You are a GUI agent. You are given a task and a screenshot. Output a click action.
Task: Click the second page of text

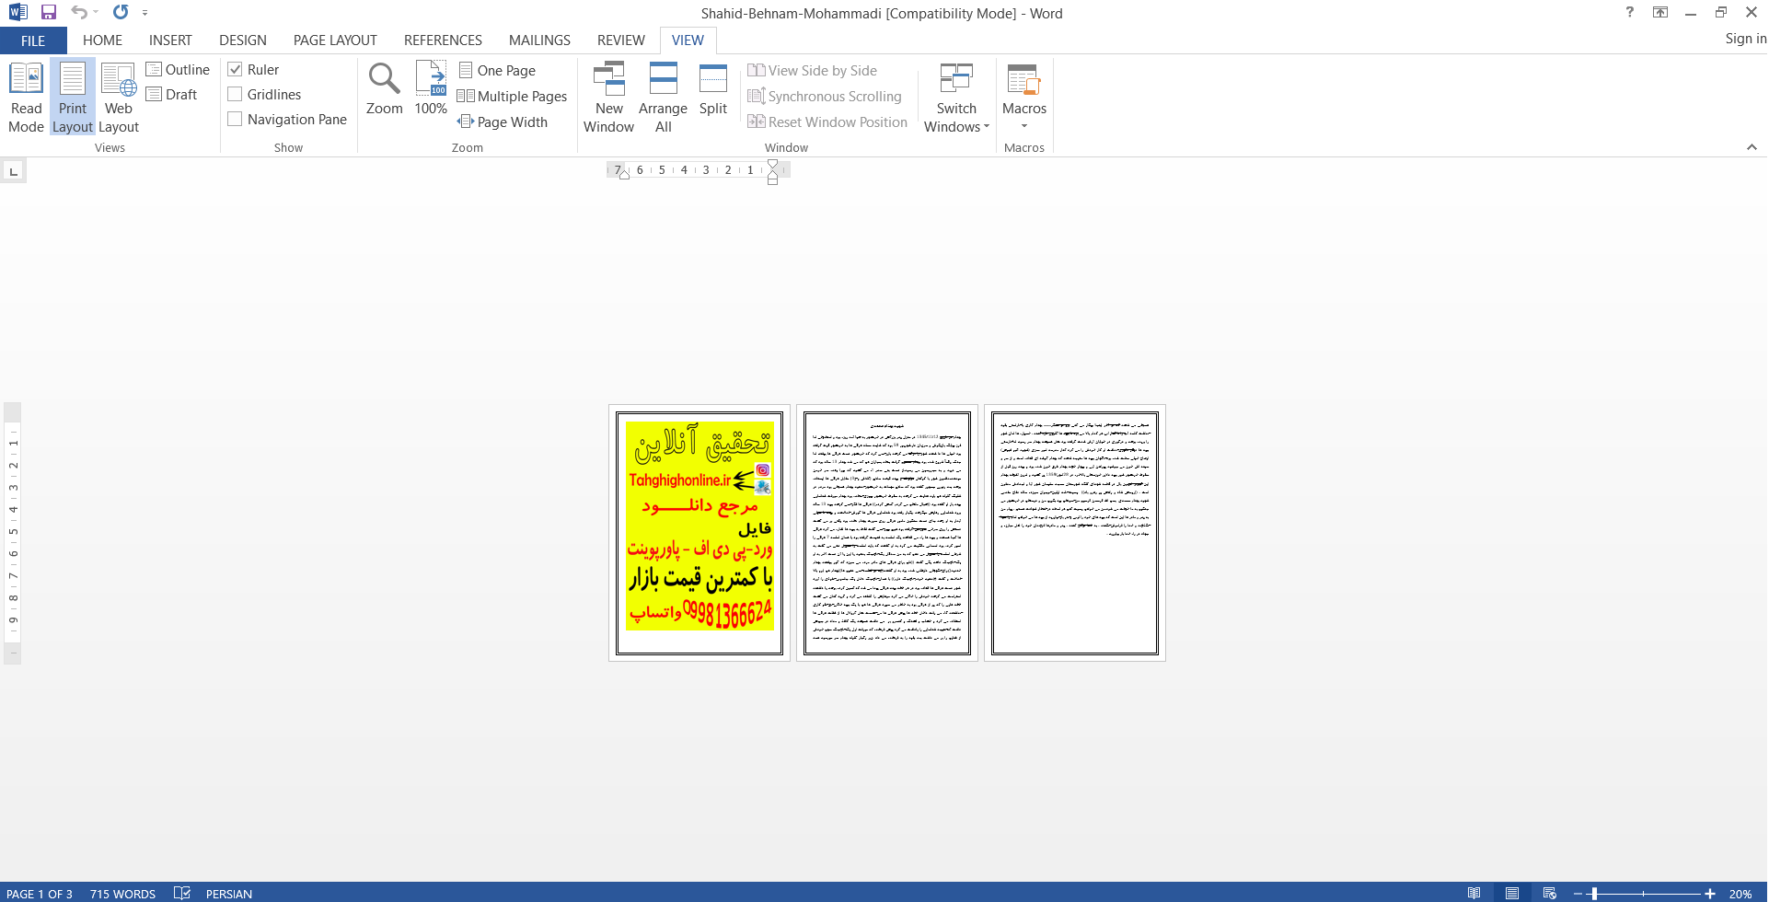(887, 533)
